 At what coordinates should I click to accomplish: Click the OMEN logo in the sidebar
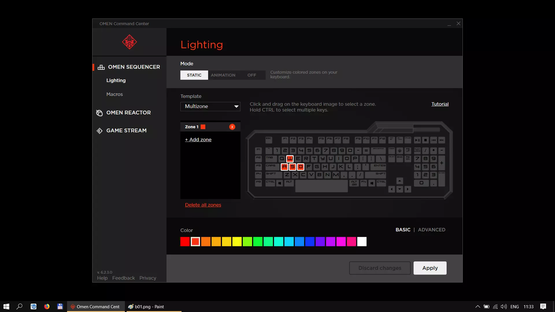(x=129, y=42)
